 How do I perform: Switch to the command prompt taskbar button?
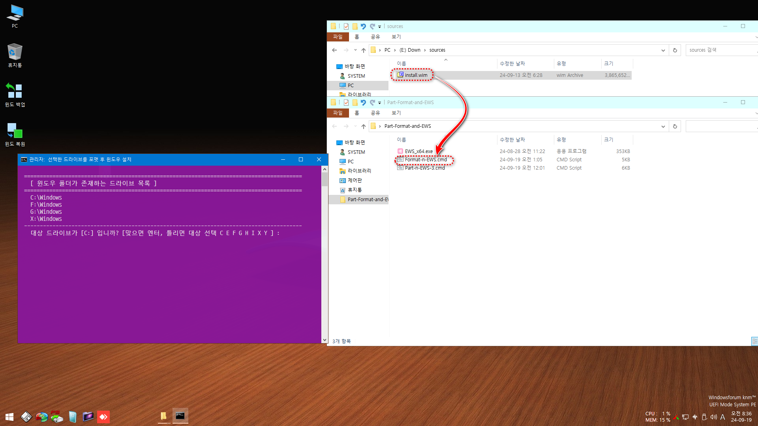[x=180, y=416]
